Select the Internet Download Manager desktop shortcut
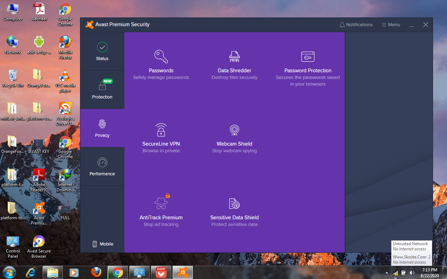447x279 pixels. pyautogui.click(x=65, y=180)
